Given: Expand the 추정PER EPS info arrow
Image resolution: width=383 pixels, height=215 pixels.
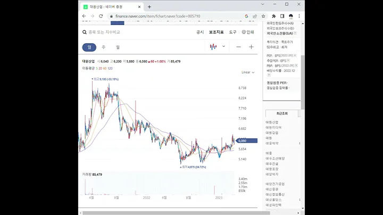Looking at the screenshot, I should (288, 61).
